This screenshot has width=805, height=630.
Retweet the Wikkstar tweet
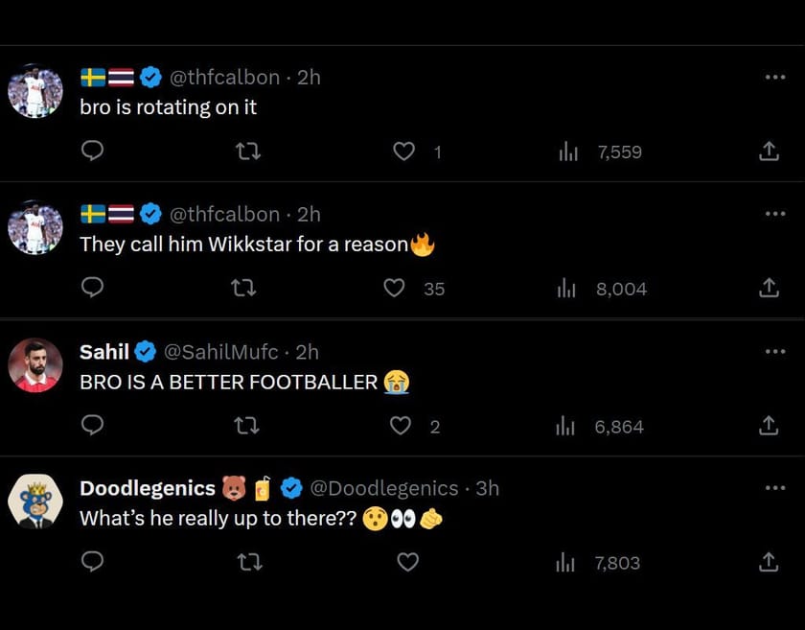pos(244,288)
